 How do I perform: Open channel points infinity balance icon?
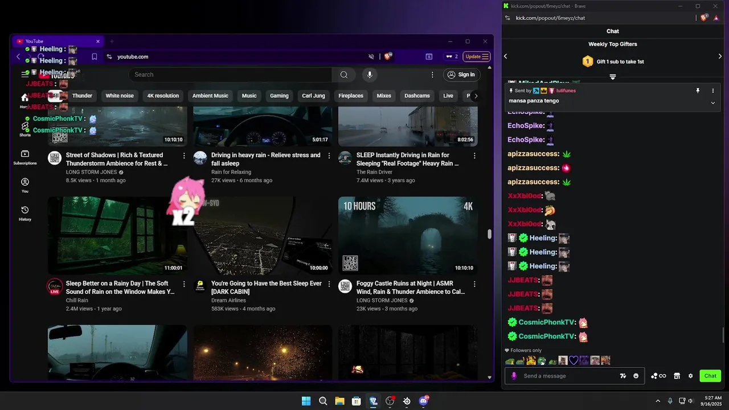pyautogui.click(x=658, y=376)
